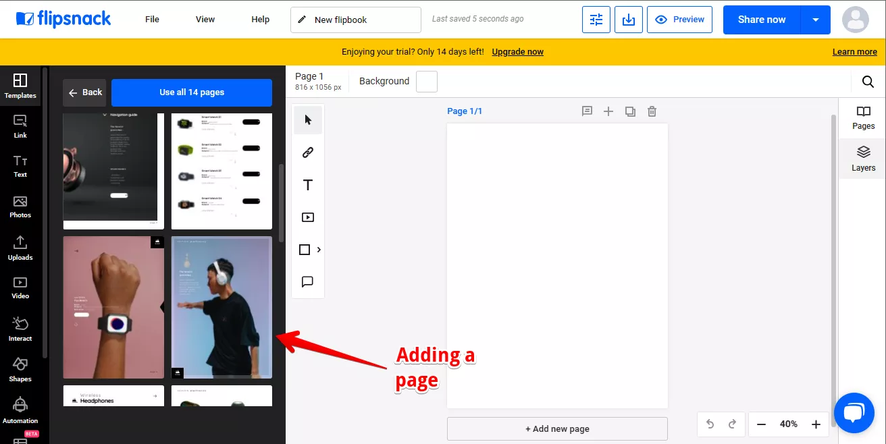Open the File menu
886x444 pixels.
click(153, 20)
